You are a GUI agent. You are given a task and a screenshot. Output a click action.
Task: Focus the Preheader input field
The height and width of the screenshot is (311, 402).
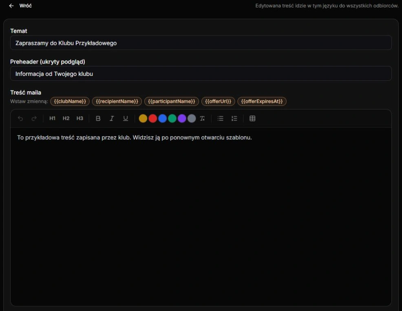(x=201, y=74)
